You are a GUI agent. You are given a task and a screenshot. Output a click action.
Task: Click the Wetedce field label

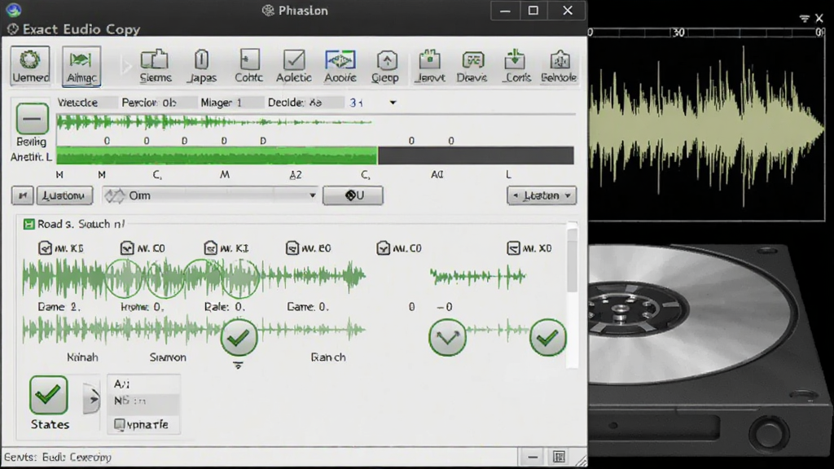77,103
